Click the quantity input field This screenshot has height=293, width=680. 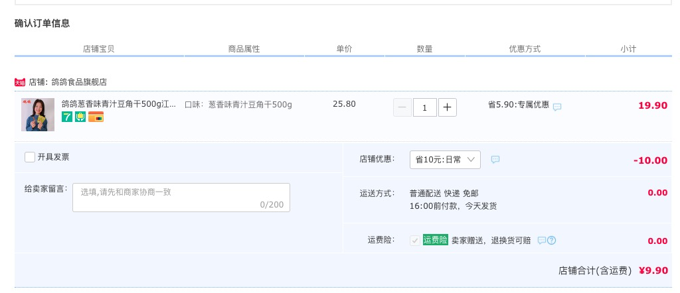(x=425, y=108)
